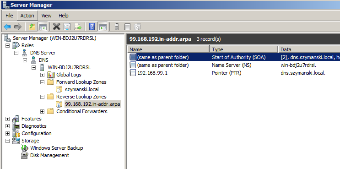340x169 pixels.
Task: Click the server tower toolbar icon
Action: click(117, 27)
